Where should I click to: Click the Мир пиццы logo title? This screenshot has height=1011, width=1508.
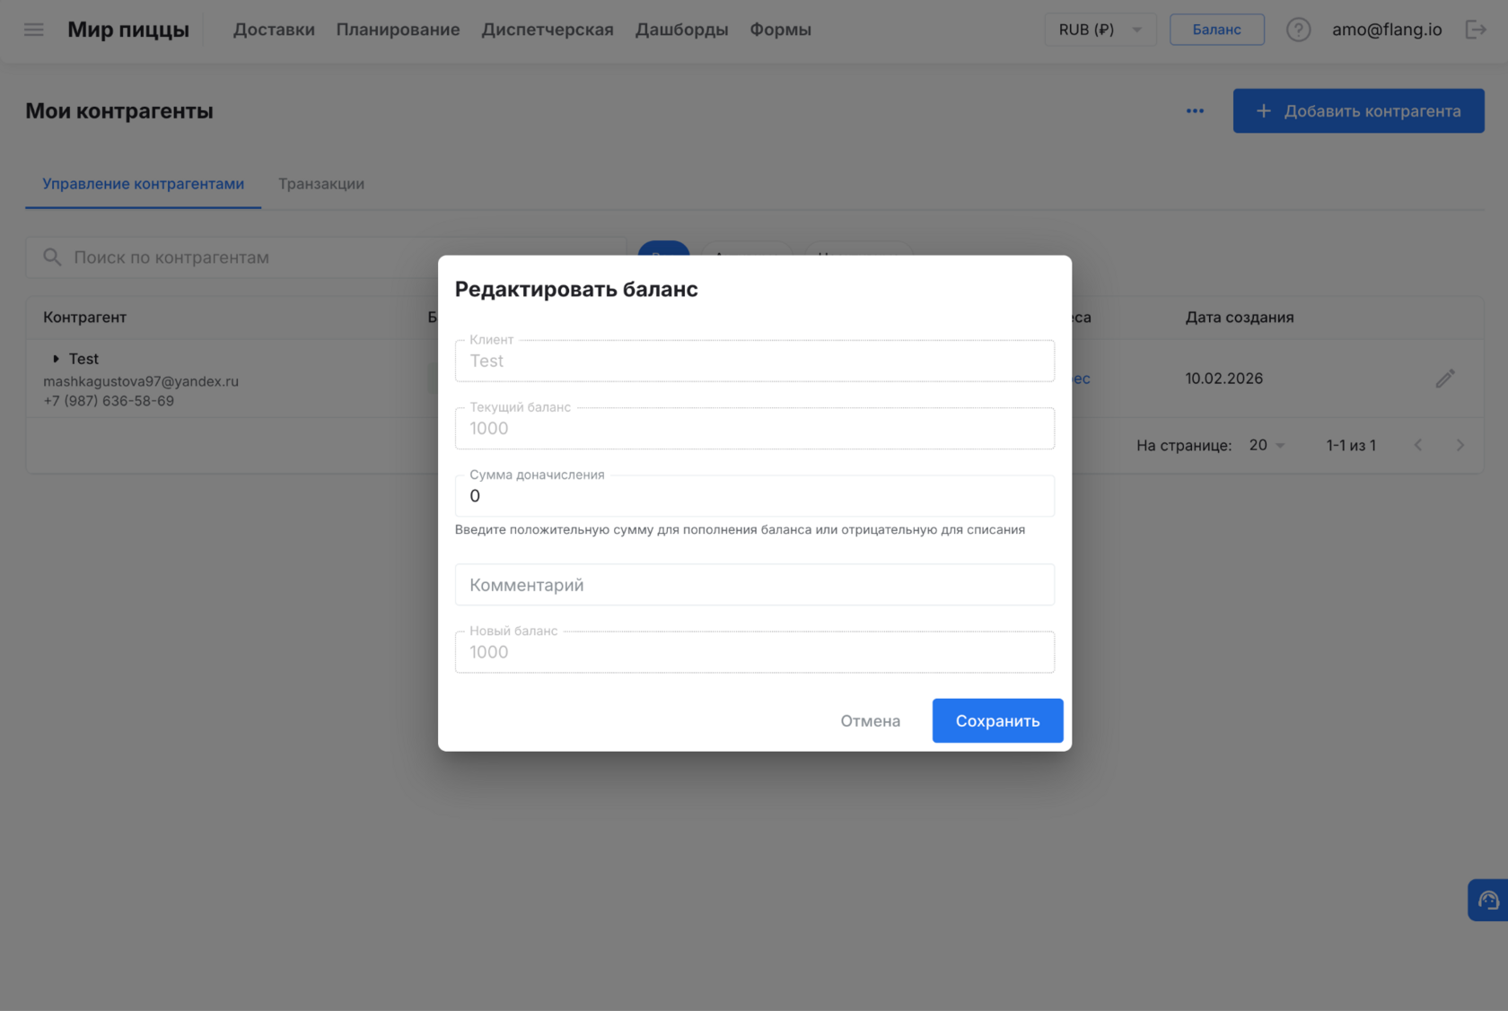point(128,30)
